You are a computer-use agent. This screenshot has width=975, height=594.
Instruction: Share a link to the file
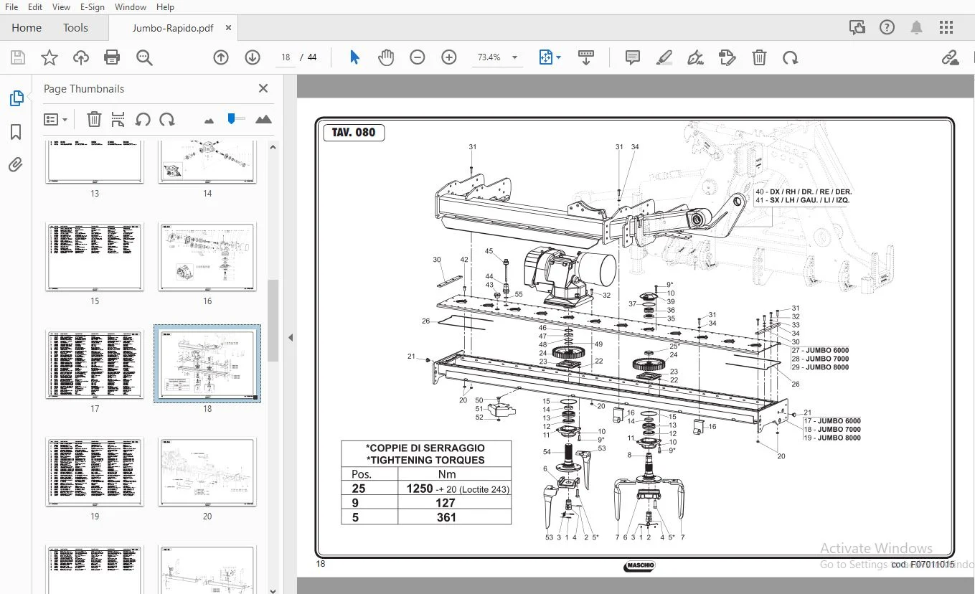[x=950, y=57]
